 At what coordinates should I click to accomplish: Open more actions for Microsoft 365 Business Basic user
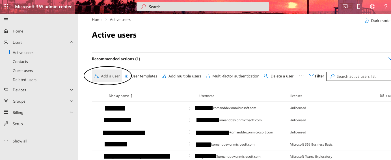coord(189,144)
